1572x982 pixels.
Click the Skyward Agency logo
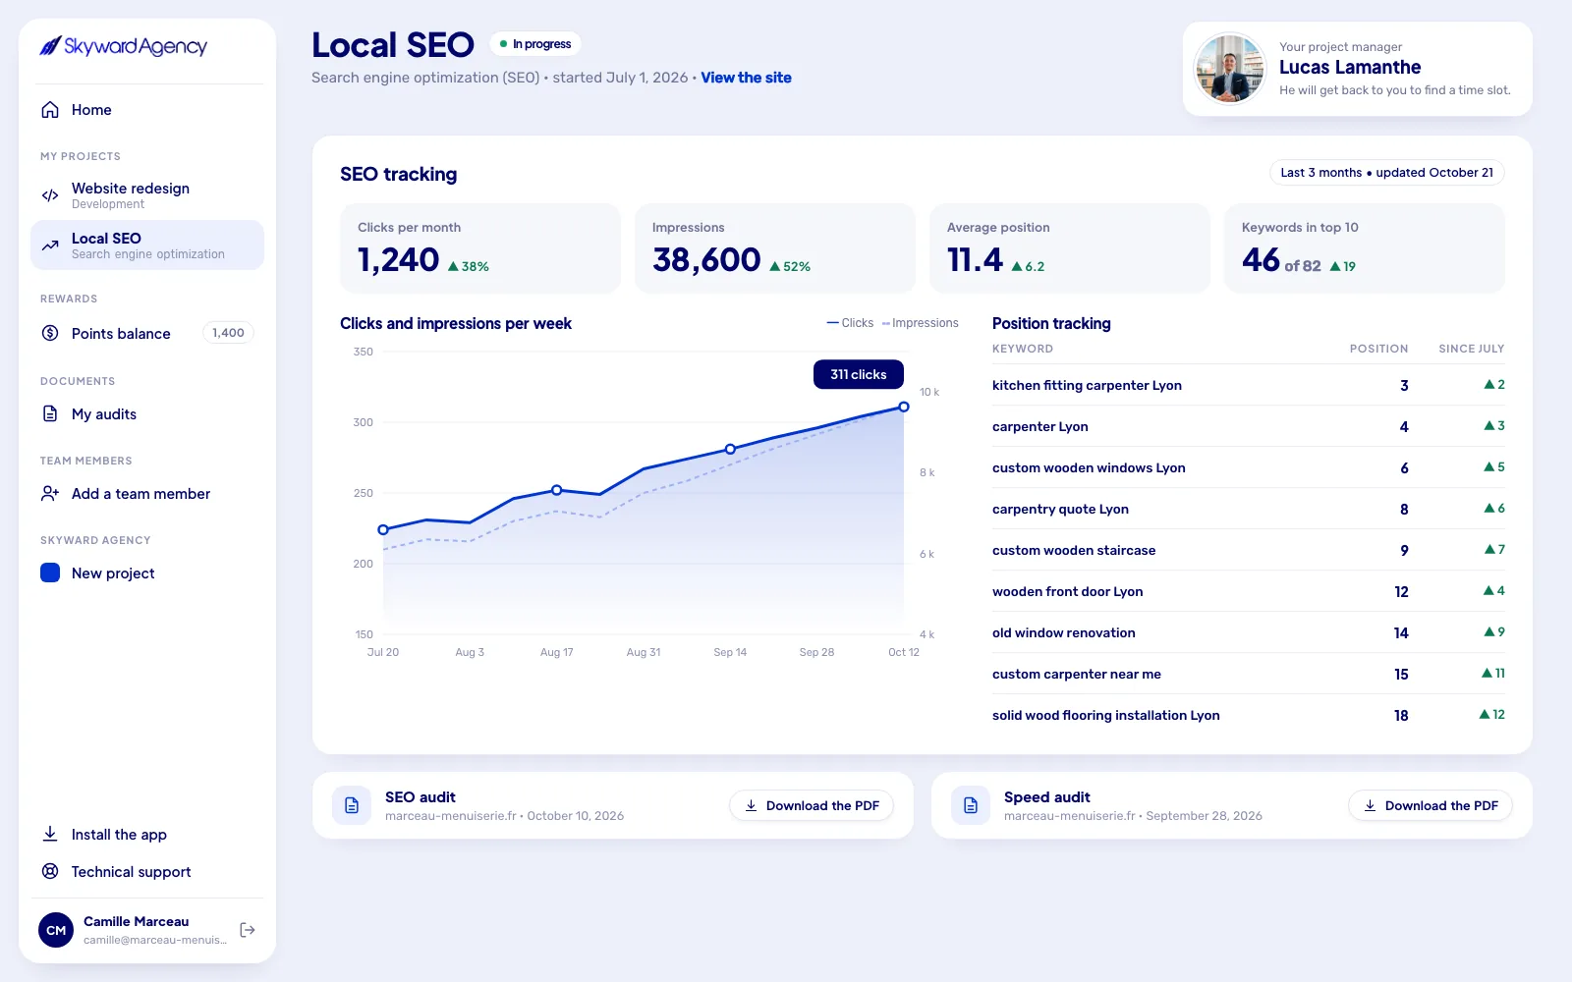123,46
